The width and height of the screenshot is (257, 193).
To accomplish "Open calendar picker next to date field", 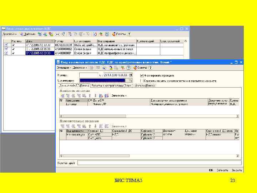I will pos(131,75).
